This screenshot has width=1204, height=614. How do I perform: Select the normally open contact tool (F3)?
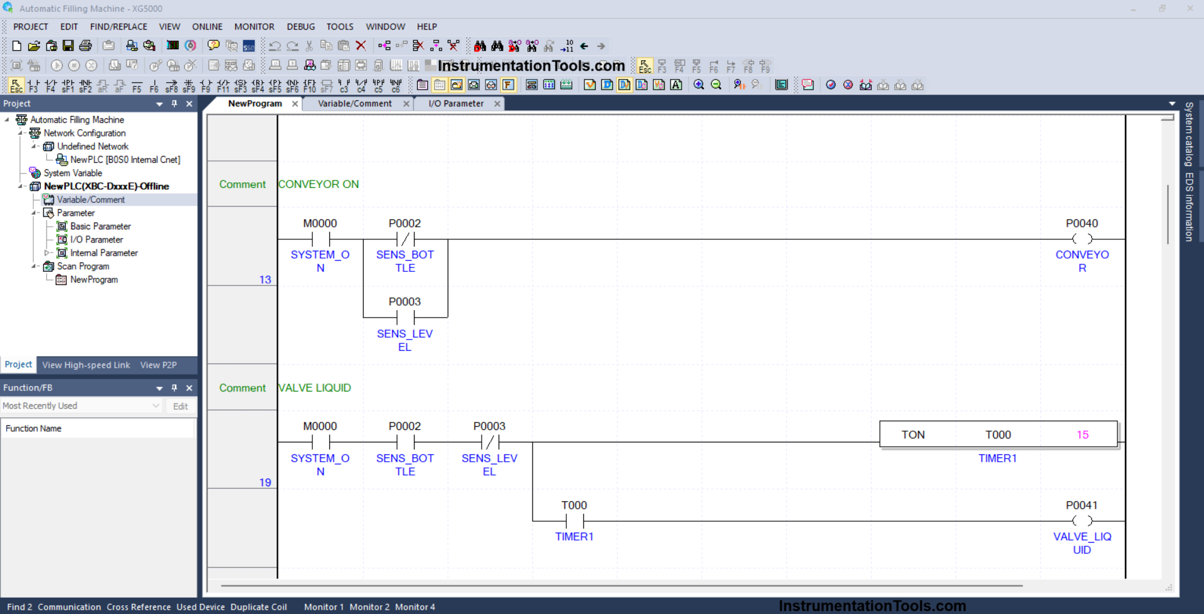click(33, 85)
